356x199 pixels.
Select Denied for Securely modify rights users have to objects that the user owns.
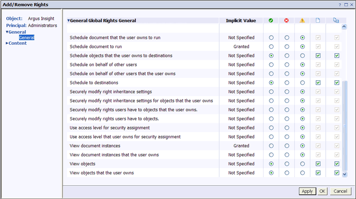pyautogui.click(x=287, y=110)
